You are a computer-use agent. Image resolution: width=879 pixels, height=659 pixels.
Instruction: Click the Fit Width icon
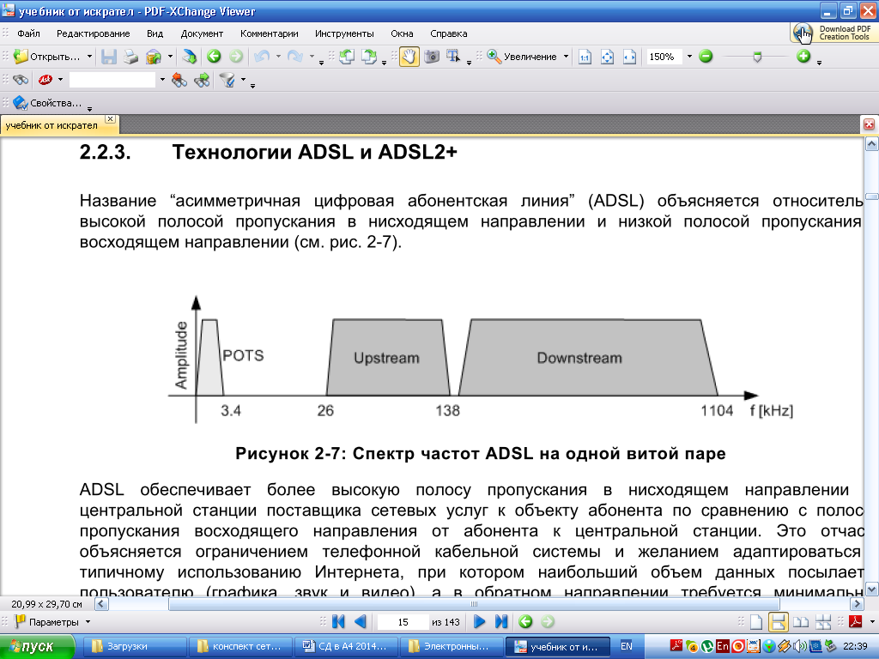click(629, 57)
